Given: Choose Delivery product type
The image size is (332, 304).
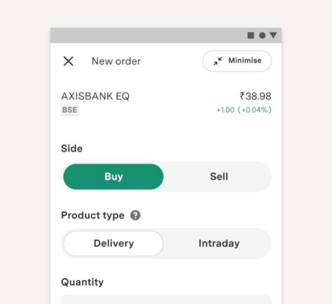Looking at the screenshot, I should tap(114, 243).
